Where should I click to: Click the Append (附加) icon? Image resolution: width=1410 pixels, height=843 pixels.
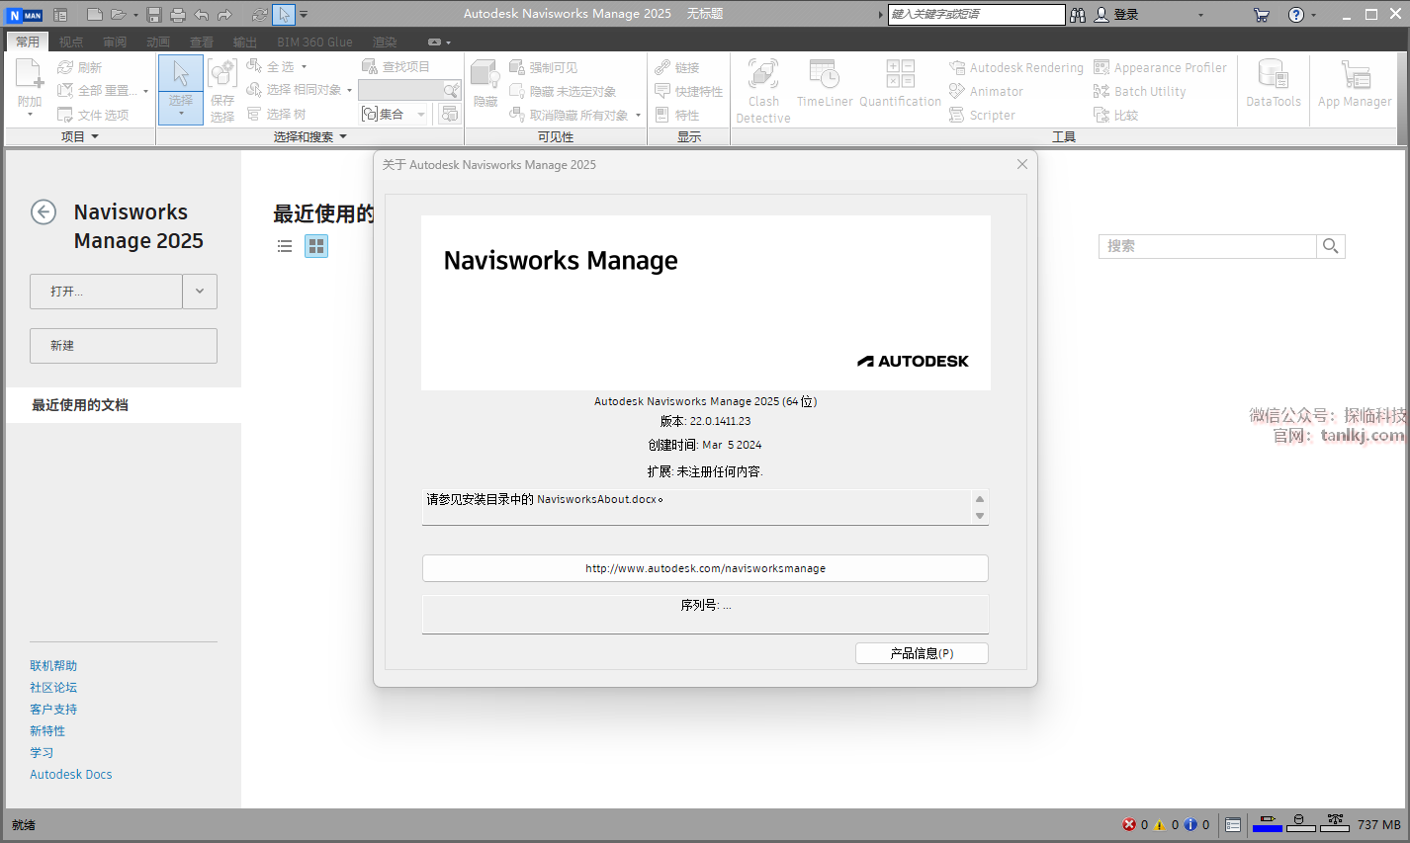click(30, 75)
